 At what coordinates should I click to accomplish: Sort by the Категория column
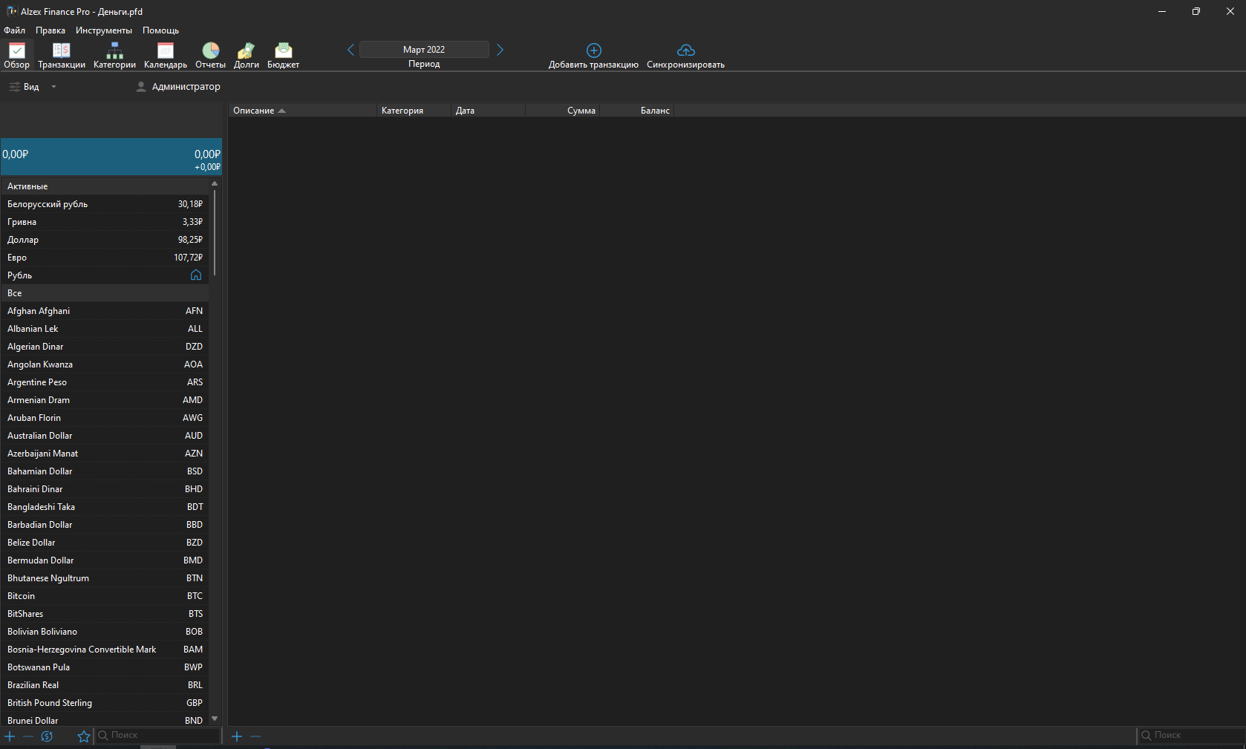point(414,111)
